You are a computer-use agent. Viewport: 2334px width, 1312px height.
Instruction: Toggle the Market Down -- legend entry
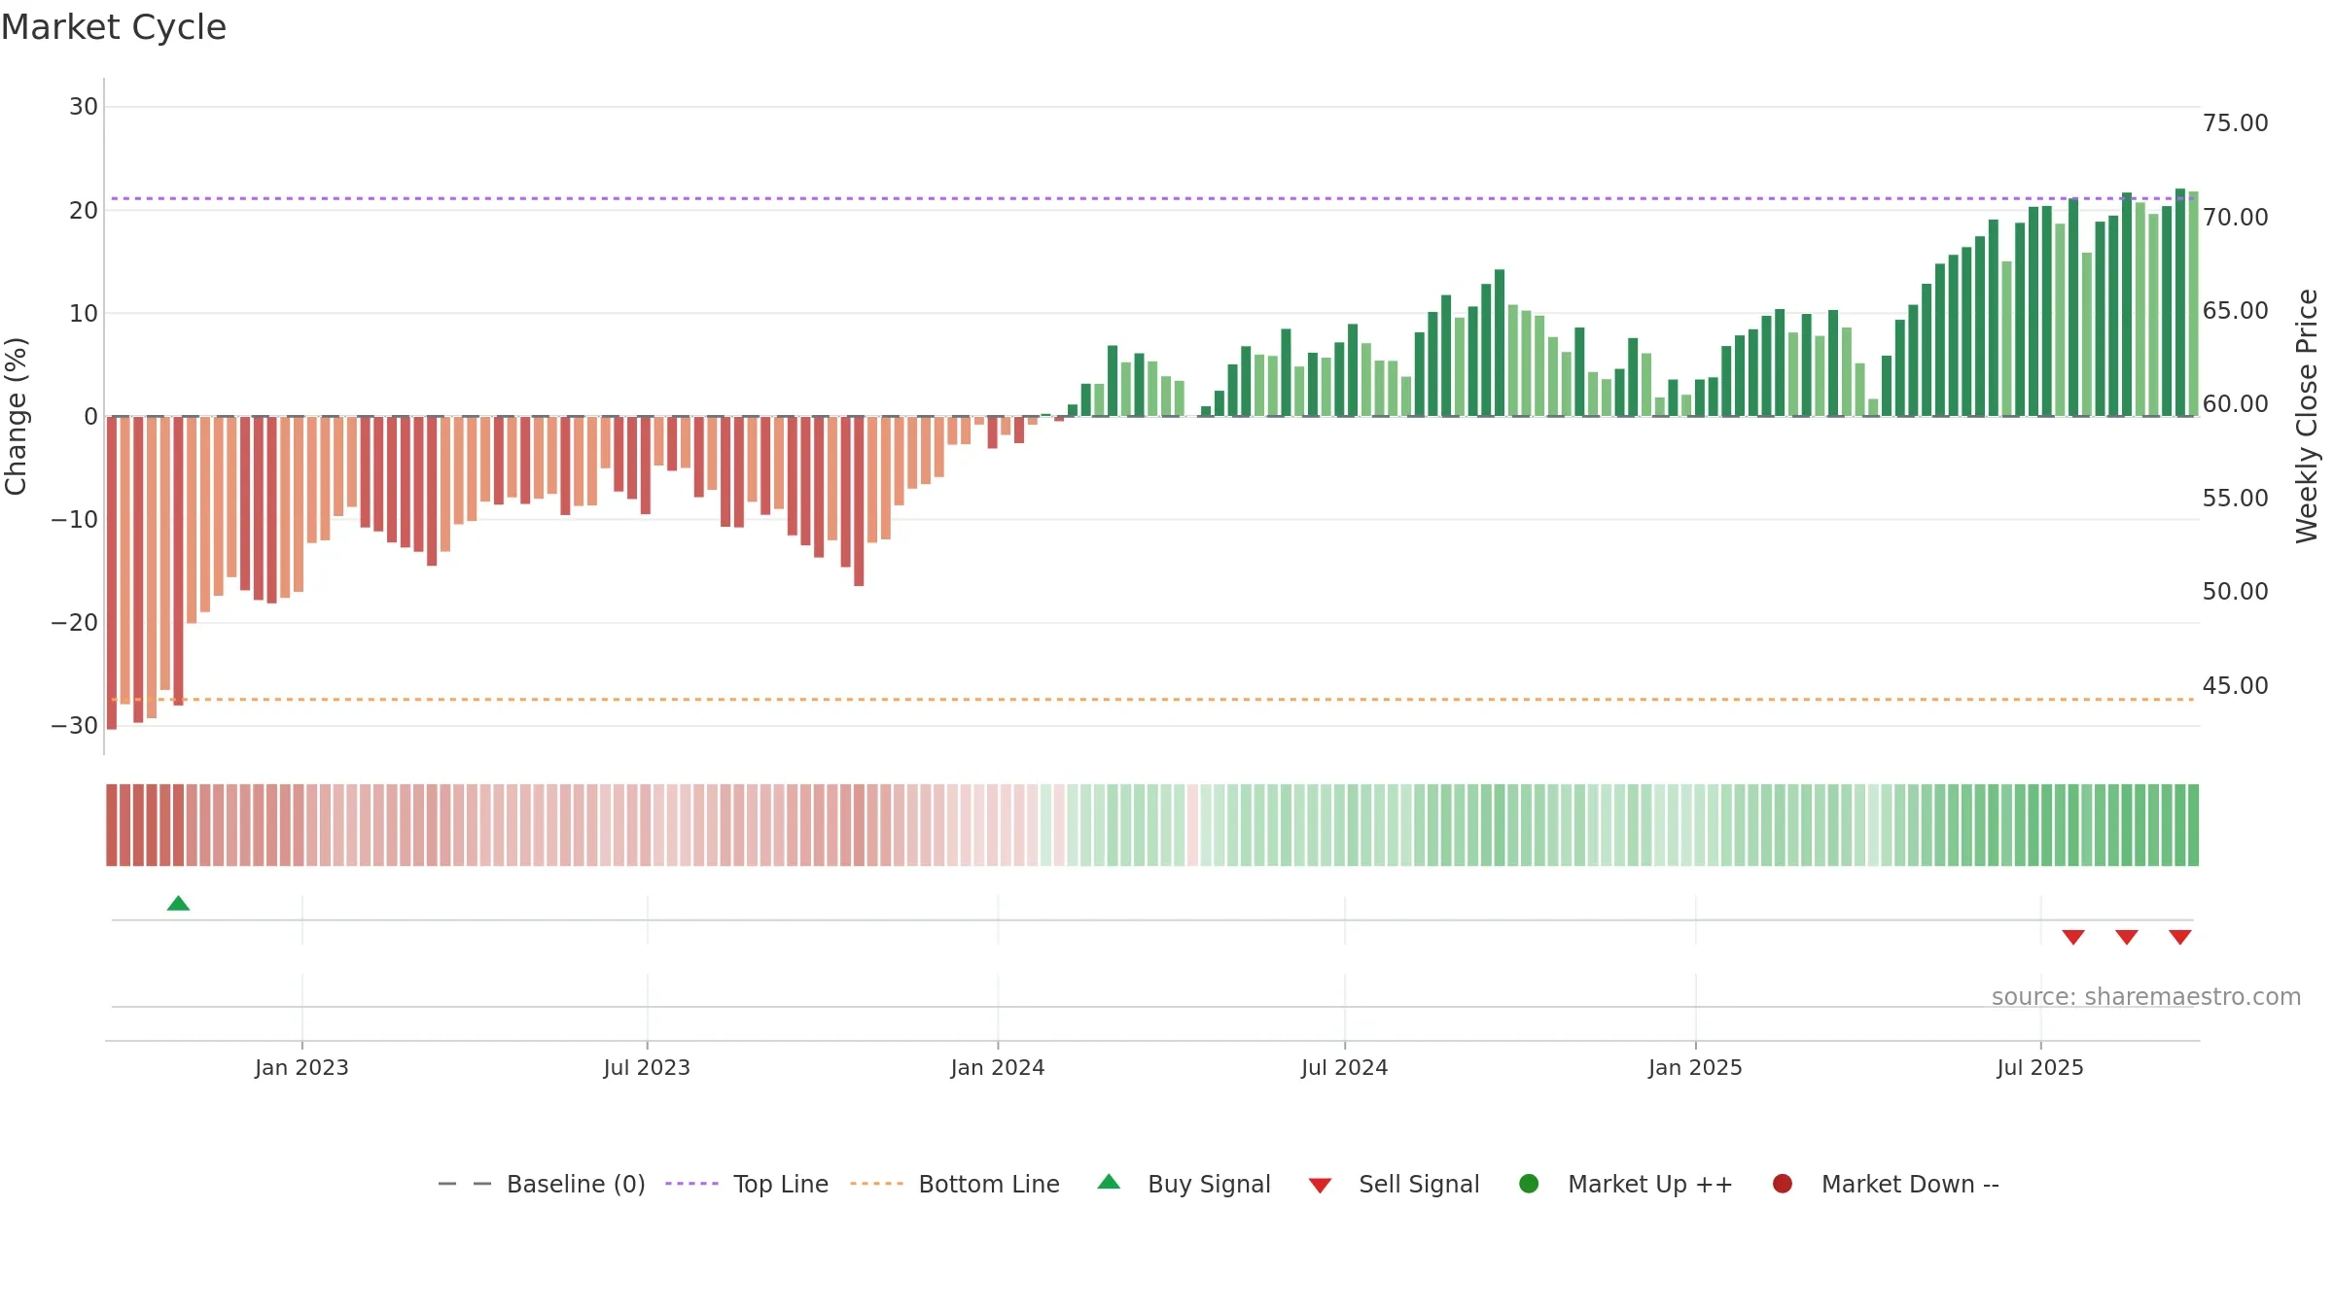1886,1184
